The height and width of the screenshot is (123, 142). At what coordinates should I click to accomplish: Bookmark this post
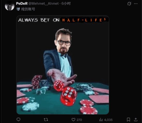click(128, 120)
